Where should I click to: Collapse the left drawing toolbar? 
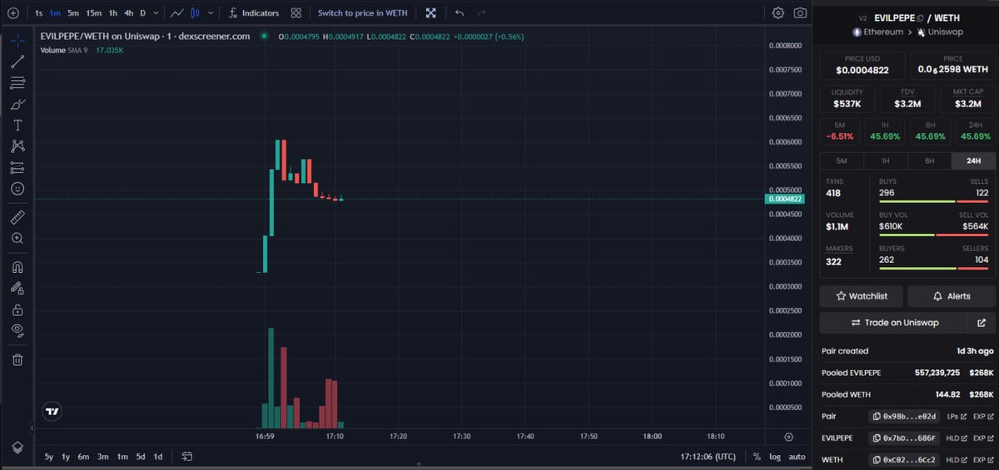[33, 428]
